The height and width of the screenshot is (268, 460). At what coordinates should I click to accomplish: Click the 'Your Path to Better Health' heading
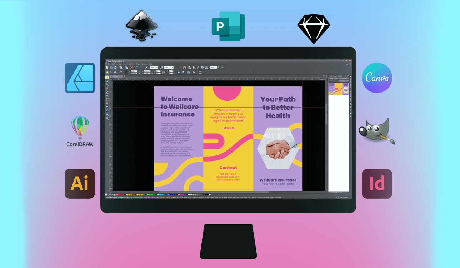[x=278, y=108]
